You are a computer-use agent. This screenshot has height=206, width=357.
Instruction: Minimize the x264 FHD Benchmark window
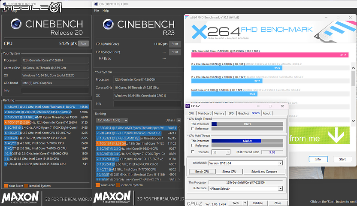326,17
